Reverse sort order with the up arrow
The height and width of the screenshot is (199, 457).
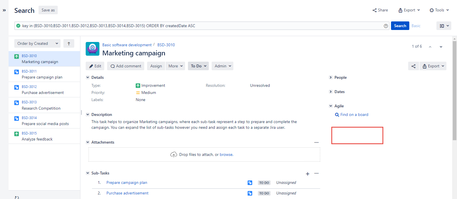(x=69, y=44)
